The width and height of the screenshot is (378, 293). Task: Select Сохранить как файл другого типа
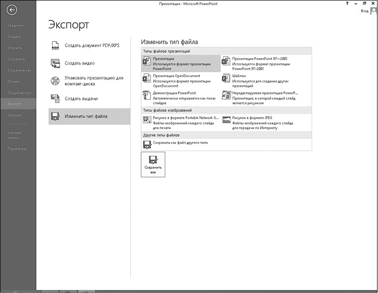tap(180, 143)
